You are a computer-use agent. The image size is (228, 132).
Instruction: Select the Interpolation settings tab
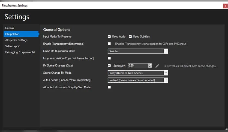point(21,34)
